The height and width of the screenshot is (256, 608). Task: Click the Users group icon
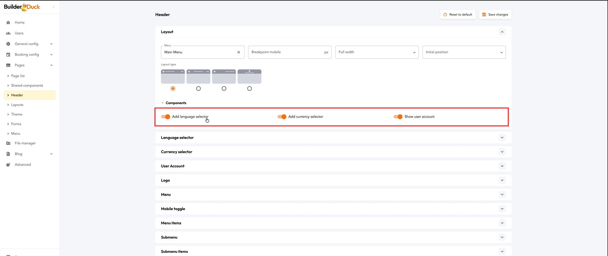(x=8, y=33)
